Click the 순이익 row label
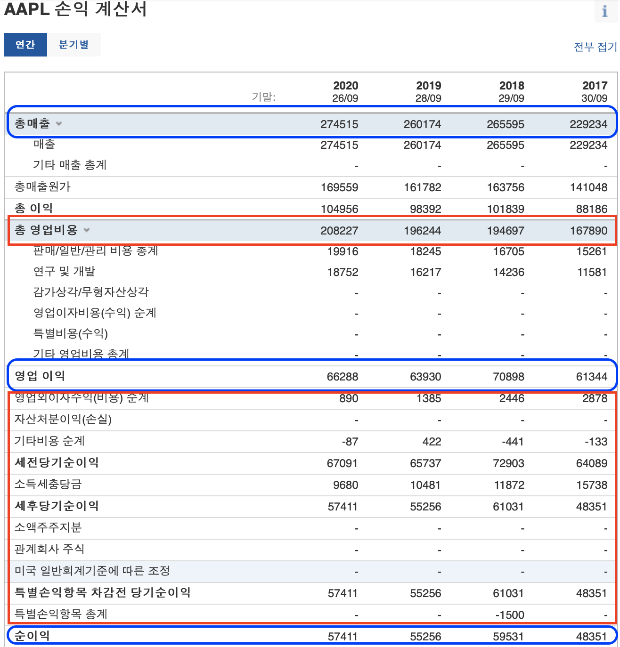The width and height of the screenshot is (620, 647). coord(32,636)
